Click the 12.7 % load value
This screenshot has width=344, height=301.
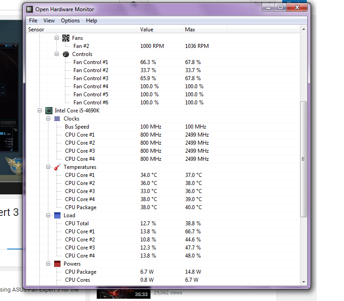click(148, 224)
